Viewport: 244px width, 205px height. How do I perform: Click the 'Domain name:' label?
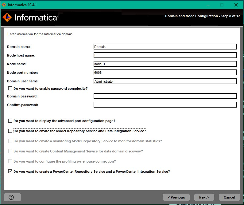[19, 47]
